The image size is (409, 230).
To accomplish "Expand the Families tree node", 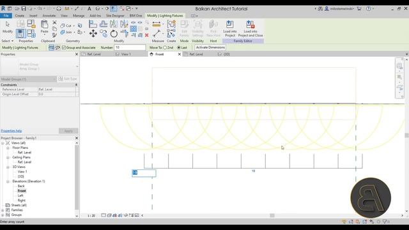I will (x=3, y=210).
